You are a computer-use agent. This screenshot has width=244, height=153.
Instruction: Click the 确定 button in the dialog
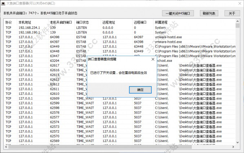(140, 90)
